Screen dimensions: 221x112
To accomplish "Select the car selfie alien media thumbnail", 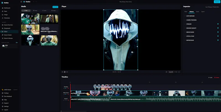I will (30, 19).
